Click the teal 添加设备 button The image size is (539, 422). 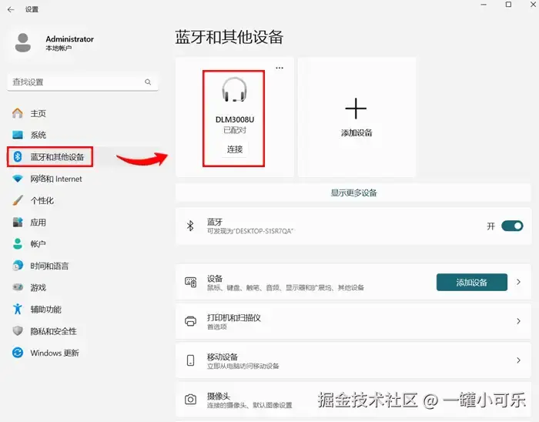click(x=471, y=283)
